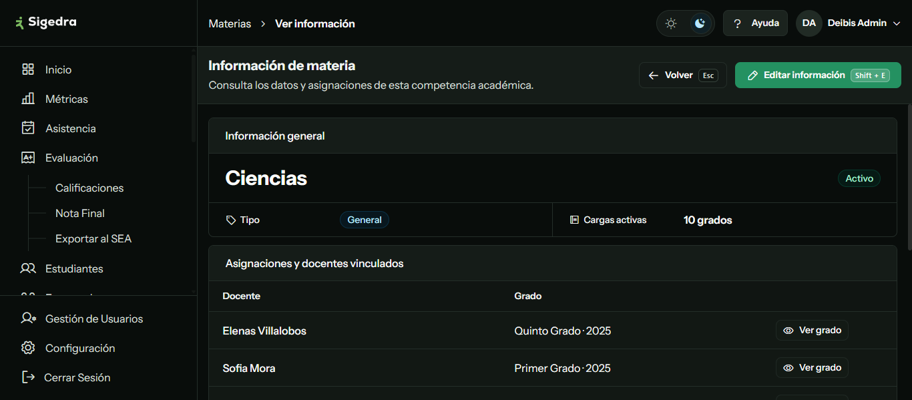Open Calificaciones submenu item
Viewport: 912px width, 400px height.
[x=89, y=188]
